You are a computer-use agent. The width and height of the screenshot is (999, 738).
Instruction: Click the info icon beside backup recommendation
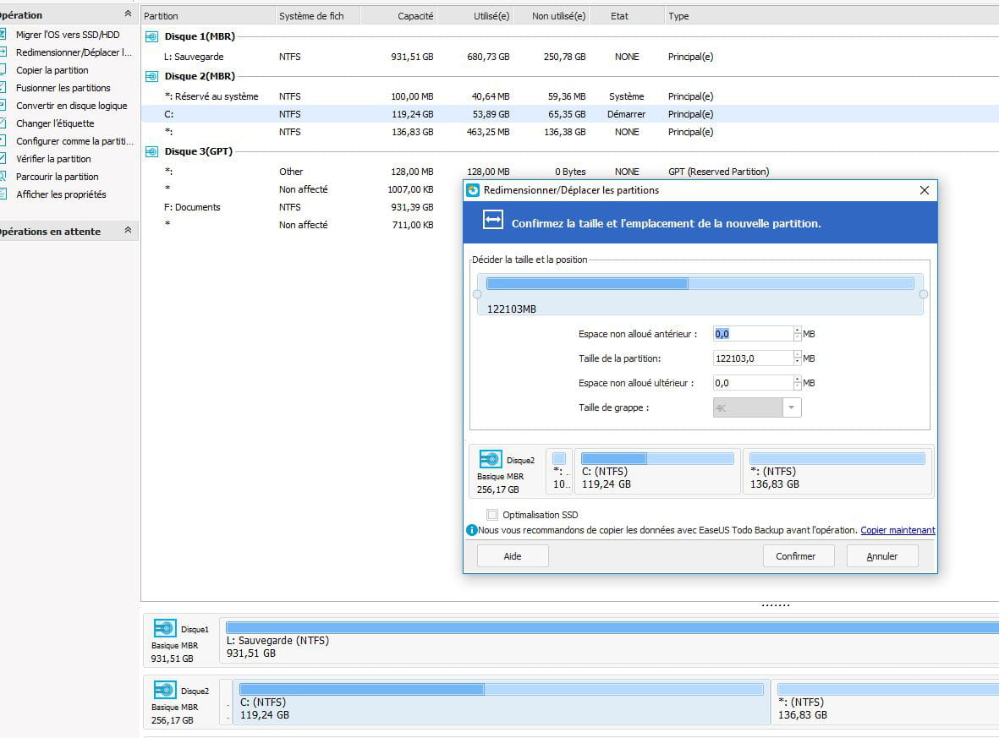[472, 530]
